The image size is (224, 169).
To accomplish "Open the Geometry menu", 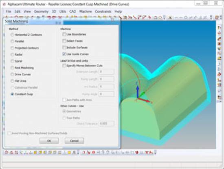I will pyautogui.click(x=41, y=11).
